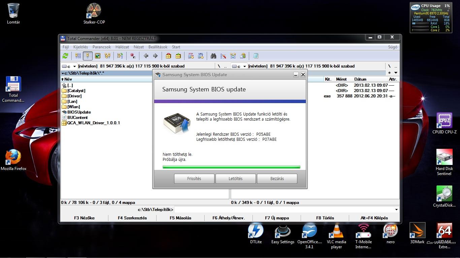Open the Nézet menu
This screenshot has width=460, height=258.
point(139,47)
